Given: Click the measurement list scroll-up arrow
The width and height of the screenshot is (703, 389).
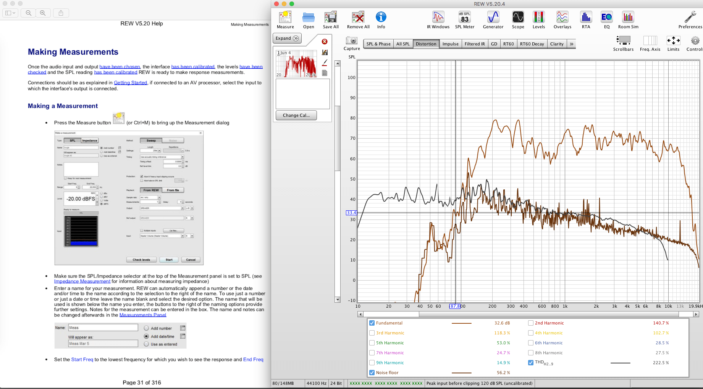Looking at the screenshot, I should pos(338,63).
